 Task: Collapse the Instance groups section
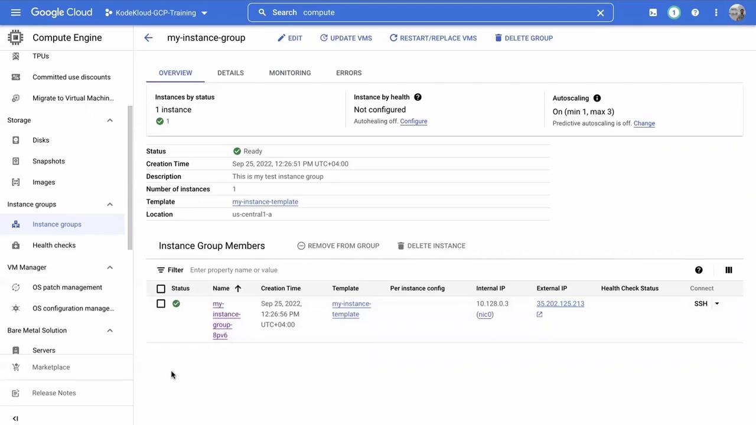[x=110, y=204]
